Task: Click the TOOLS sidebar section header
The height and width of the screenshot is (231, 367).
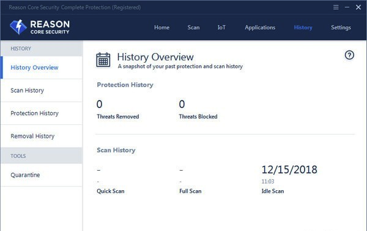Action: tap(42, 155)
